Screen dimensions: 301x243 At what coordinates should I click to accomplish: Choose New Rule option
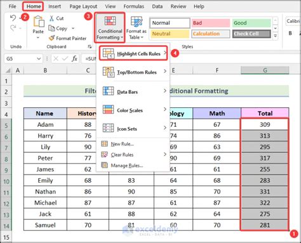pyautogui.click(x=122, y=144)
